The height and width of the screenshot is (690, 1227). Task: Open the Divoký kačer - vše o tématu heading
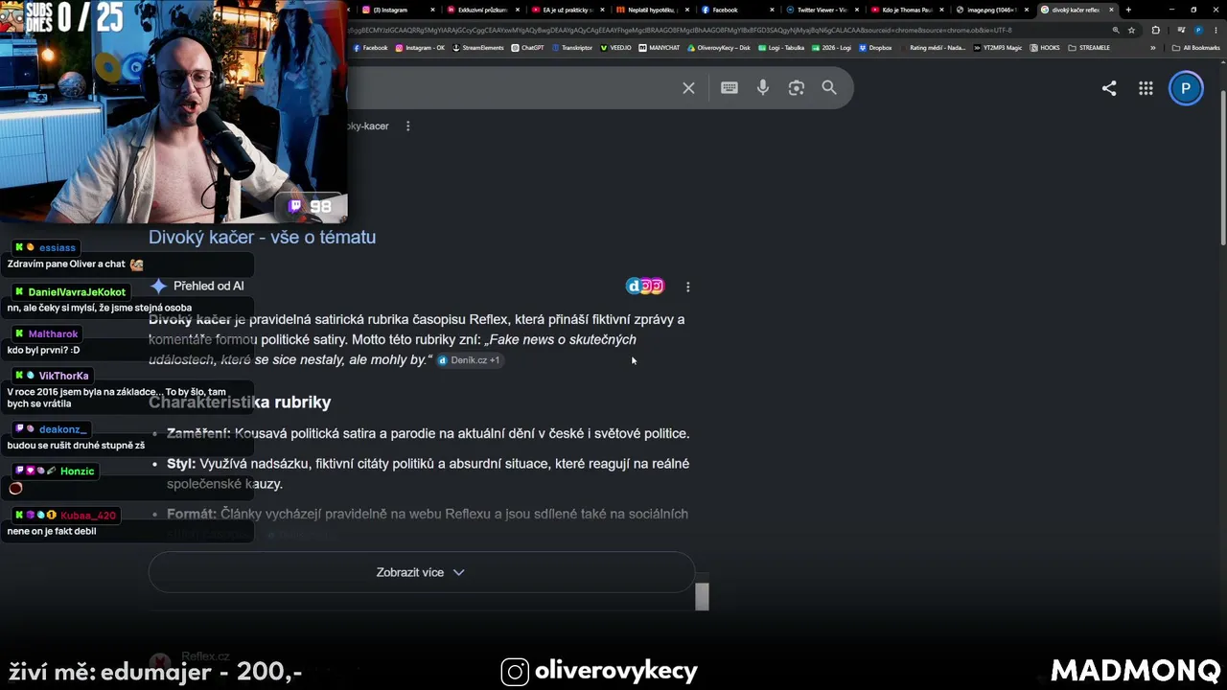click(262, 238)
